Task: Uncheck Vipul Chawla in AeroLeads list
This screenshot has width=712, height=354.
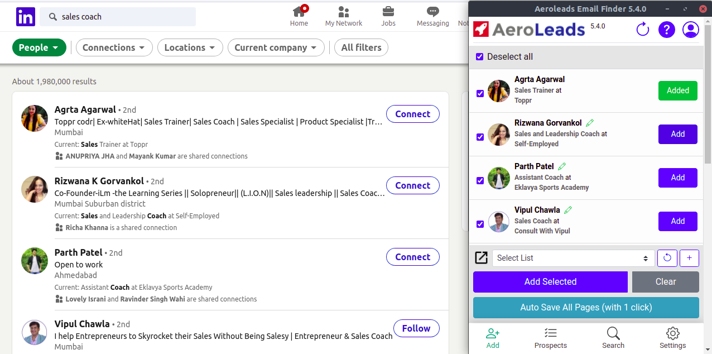Action: [480, 224]
